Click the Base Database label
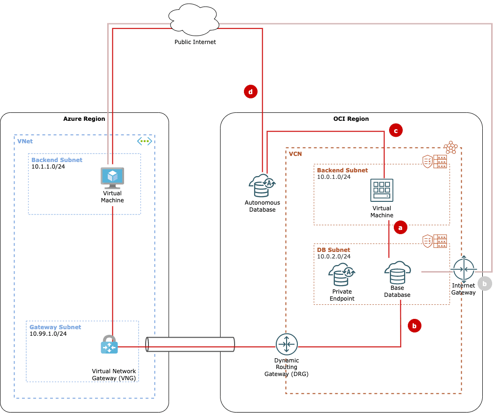This screenshot has height=413, width=494. [397, 291]
